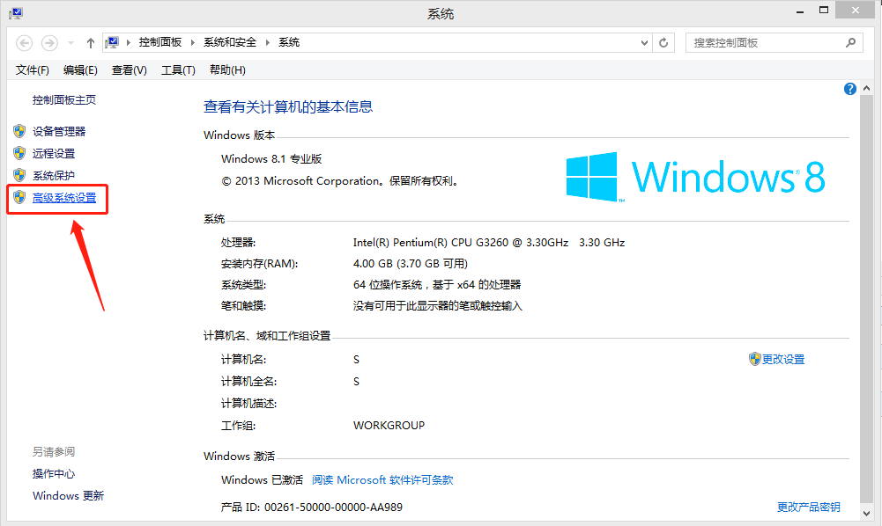Go up one level with up arrow
This screenshot has width=882, height=526.
[90, 43]
